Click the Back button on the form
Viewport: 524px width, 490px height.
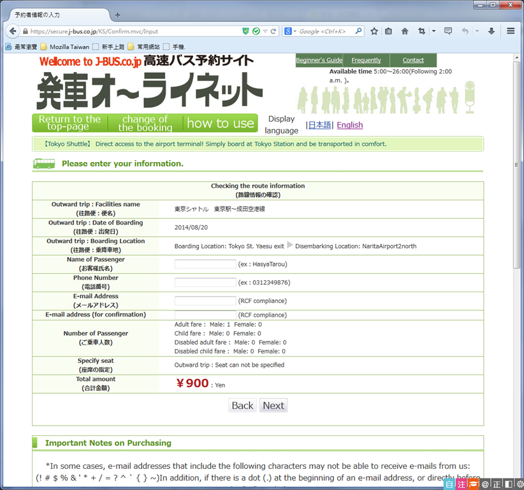pyautogui.click(x=242, y=405)
